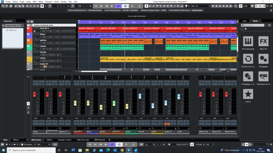This screenshot has height=153, width=273.
Task: Switch to the Pads d'accords tab
Action: (83, 140)
